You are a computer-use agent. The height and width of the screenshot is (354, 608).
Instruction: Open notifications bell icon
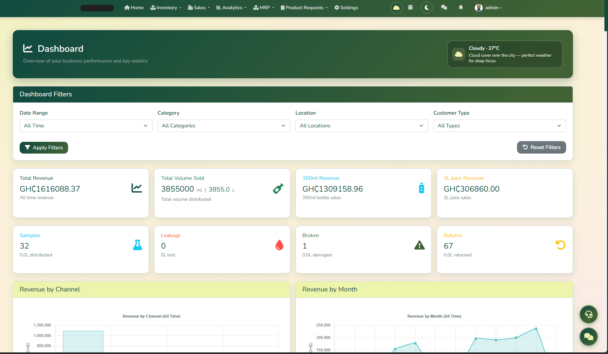point(461,7)
